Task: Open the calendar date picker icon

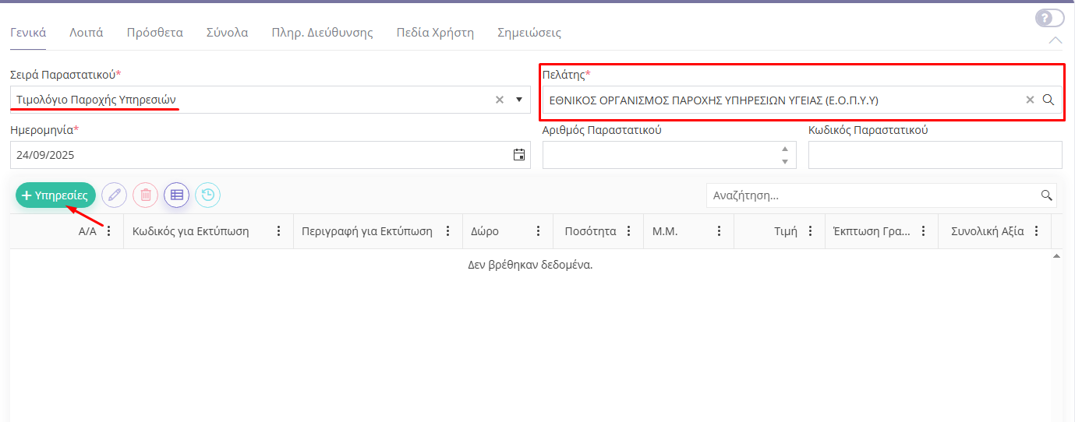Action: tap(519, 155)
